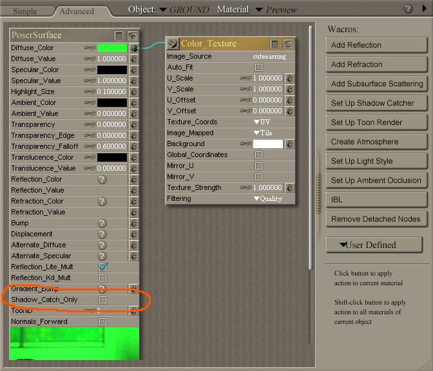433x371 pixels.
Task: Toggle the PoserSurface preview eye icon
Action: tap(133, 35)
